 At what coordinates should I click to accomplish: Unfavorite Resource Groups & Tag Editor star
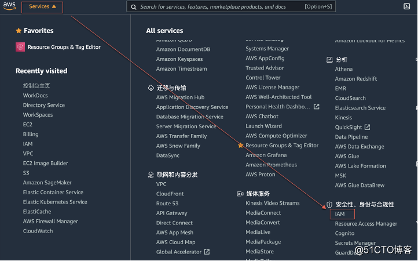(x=241, y=146)
